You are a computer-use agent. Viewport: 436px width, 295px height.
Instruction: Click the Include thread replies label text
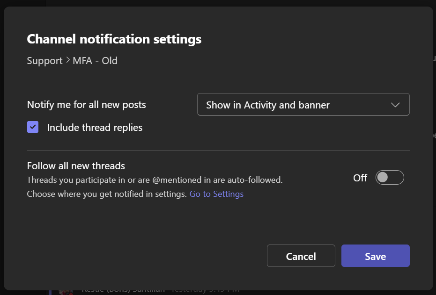pos(95,128)
